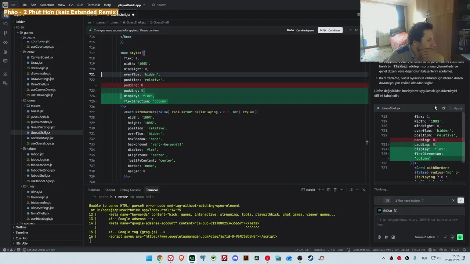Click the @ mention icon in the chat input
The width and height of the screenshot is (470, 264).
tap(379, 237)
